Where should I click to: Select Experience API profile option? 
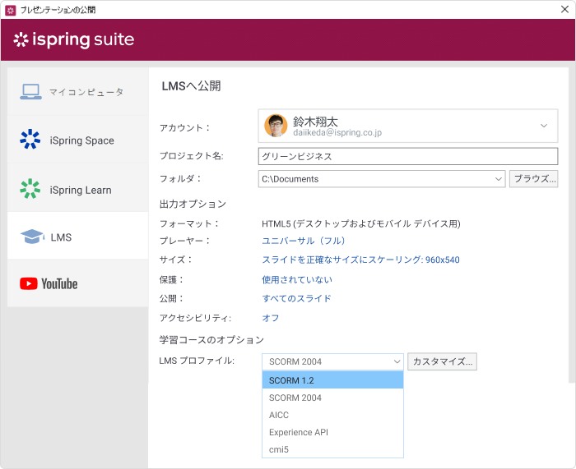(x=332, y=432)
